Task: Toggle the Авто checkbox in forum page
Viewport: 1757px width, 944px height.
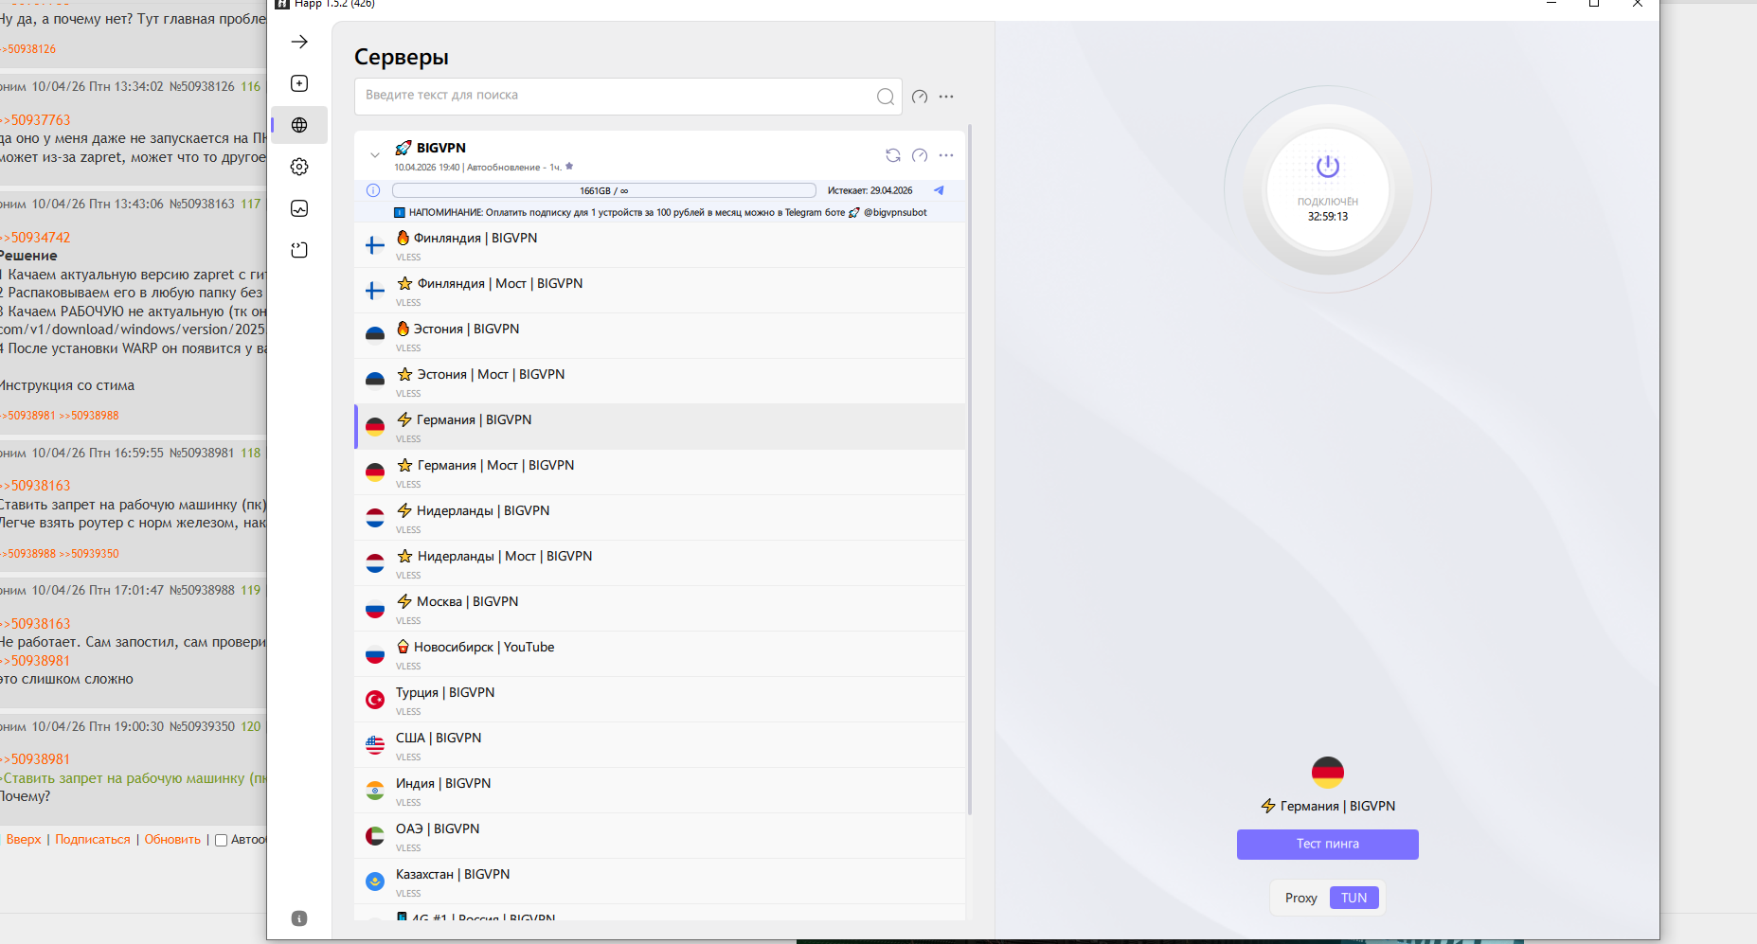Action: [221, 840]
